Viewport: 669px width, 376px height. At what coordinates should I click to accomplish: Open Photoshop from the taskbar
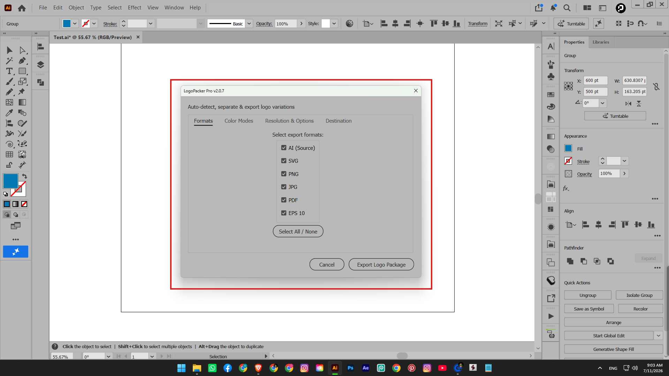[350, 368]
